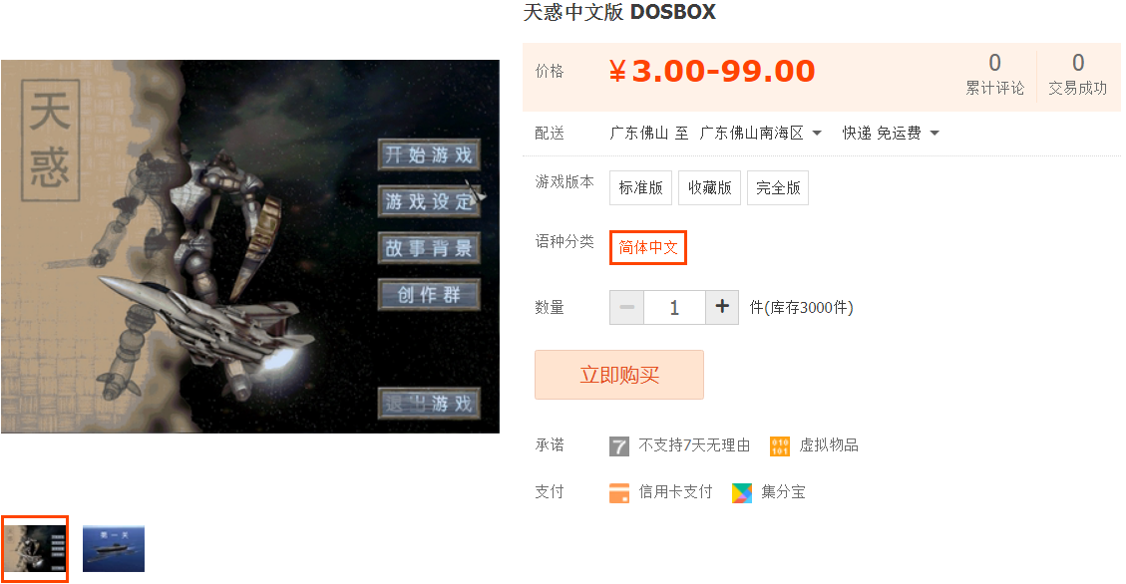The width and height of the screenshot is (1126, 584).
Task: Click the 不支持7天无理由 commitment text
Action: tap(694, 445)
